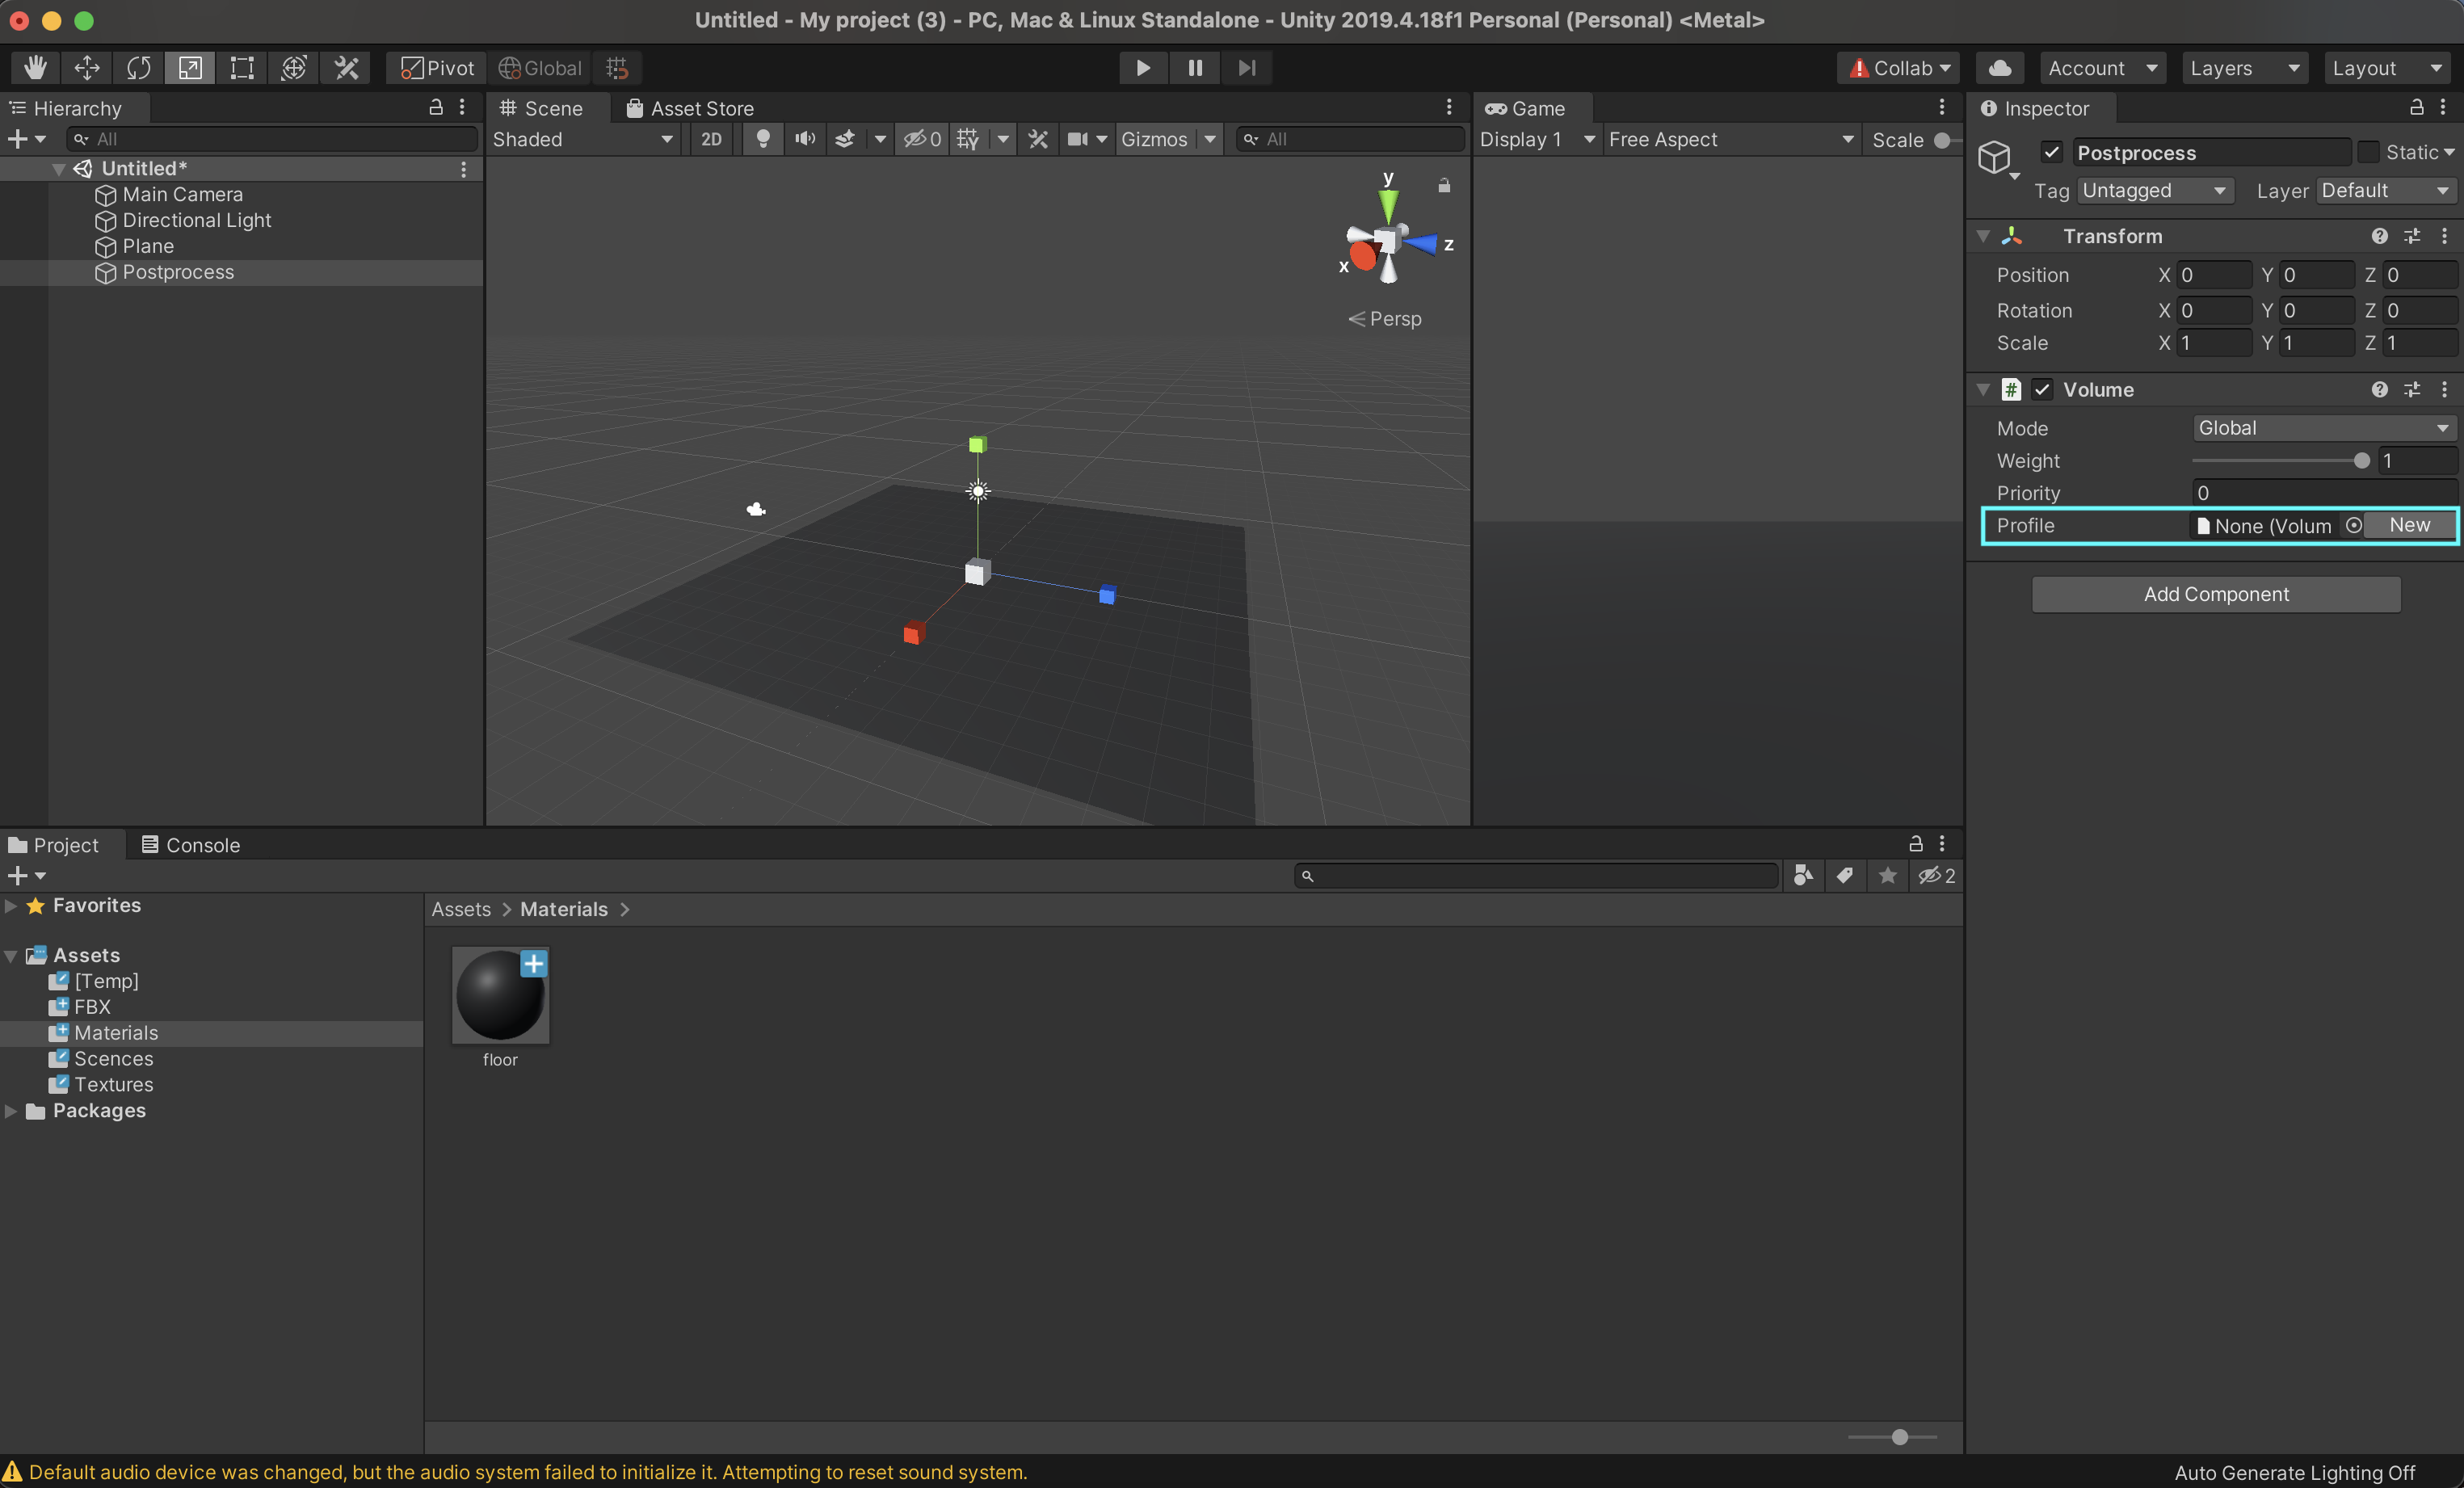Open the Tag dropdown showing Untagged
The width and height of the screenshot is (2464, 1488).
point(2154,191)
